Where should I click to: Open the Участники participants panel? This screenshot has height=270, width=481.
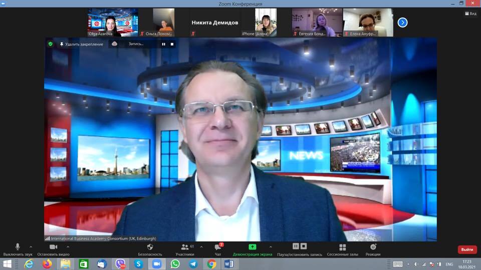click(184, 247)
